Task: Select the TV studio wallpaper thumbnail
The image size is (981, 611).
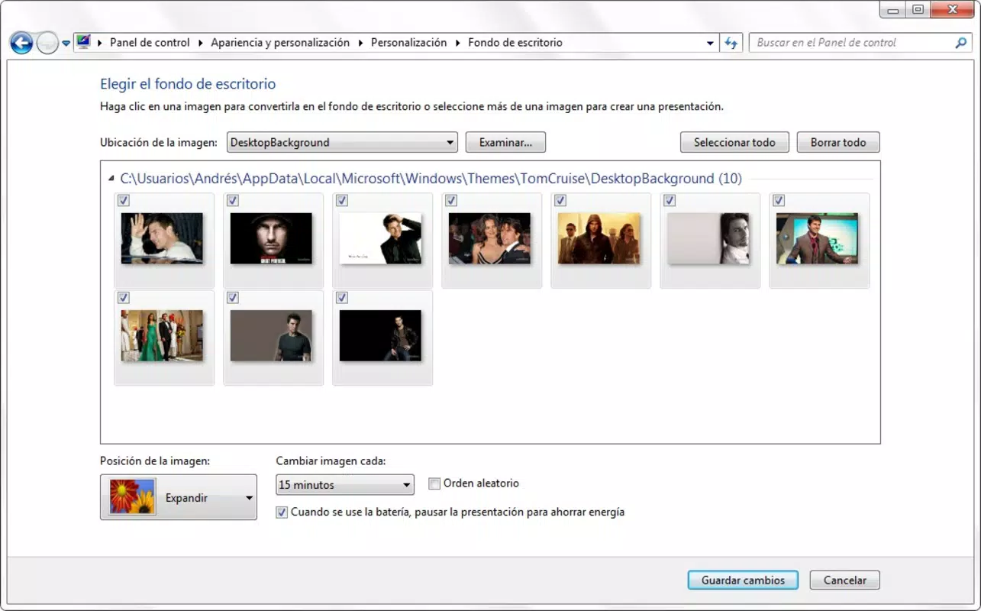Action: [x=817, y=238]
